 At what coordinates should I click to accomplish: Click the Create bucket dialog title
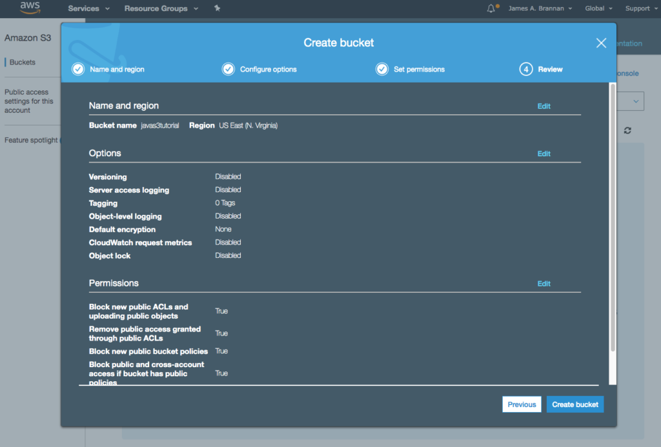[x=338, y=43]
